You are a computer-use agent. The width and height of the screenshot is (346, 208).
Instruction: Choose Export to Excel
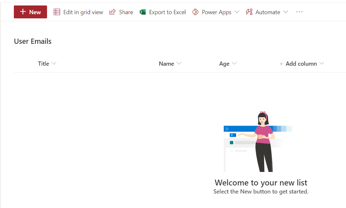pyautogui.click(x=163, y=12)
